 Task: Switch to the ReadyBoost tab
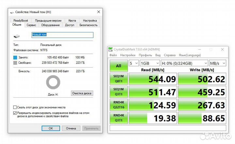tap(21, 20)
